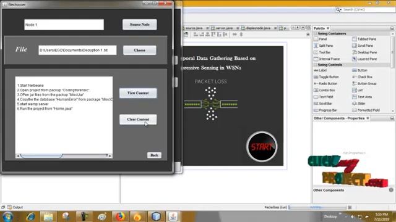
Task: Click the horizontal resize icon in designer toolbar
Action: 235,35
